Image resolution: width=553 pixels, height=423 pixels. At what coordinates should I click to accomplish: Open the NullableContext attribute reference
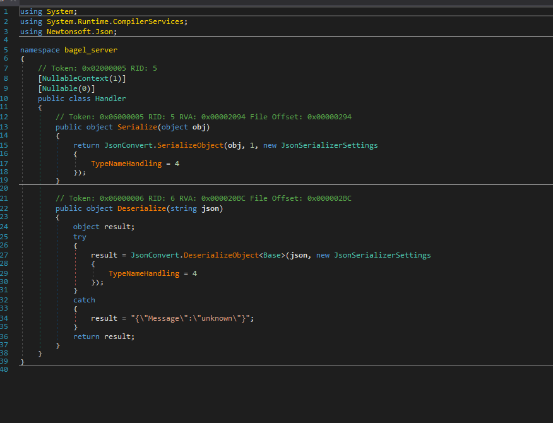(x=75, y=78)
